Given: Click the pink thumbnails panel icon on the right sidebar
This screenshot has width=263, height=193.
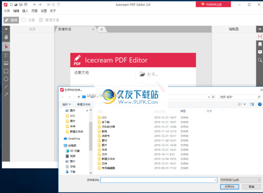Looking at the screenshot, I should 260,37.
